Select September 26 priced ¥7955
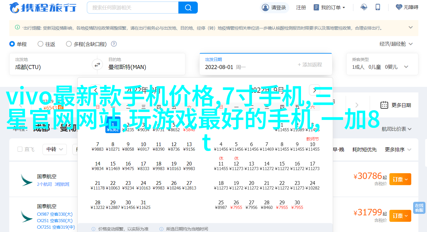 [236, 205]
